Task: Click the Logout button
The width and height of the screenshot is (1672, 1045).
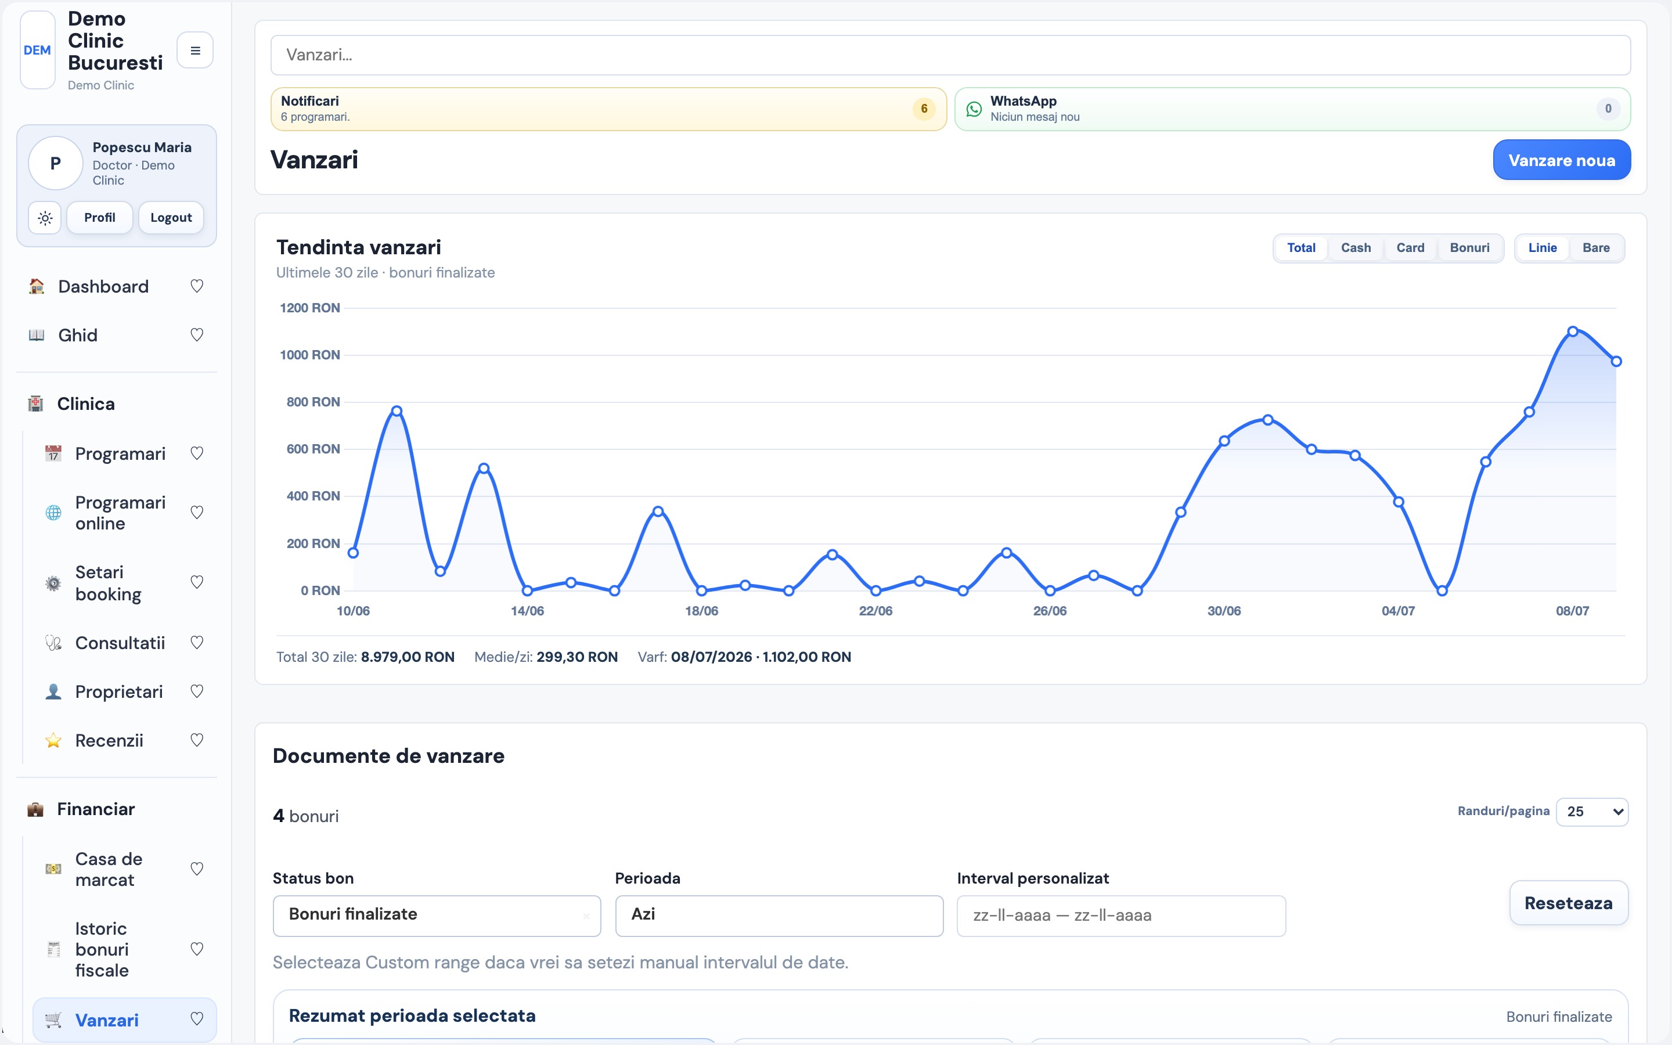Action: 171,218
